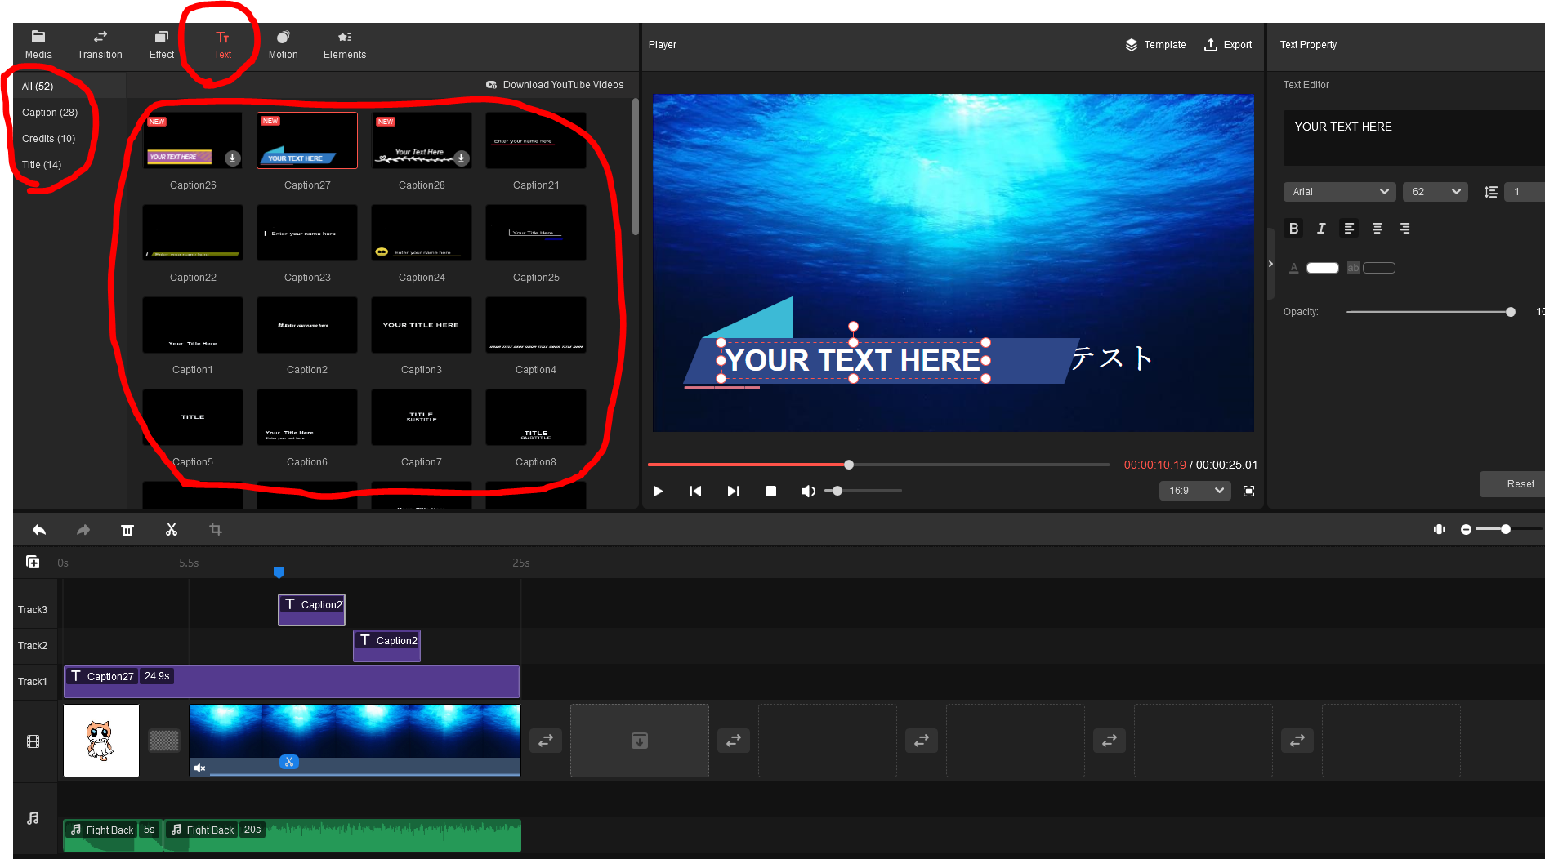This screenshot has height=859, width=1545.
Task: Collapse the Text Property panel arrow
Action: 1270,264
